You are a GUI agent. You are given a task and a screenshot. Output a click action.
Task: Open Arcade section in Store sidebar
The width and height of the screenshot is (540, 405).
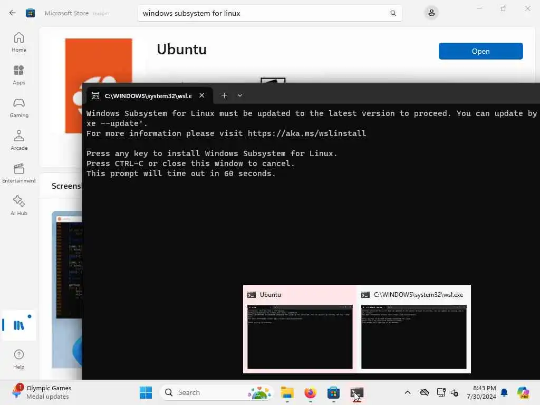19,140
